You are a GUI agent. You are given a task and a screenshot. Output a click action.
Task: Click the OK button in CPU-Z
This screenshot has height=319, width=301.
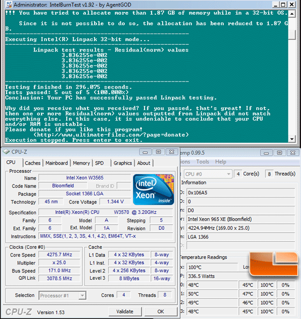160,311
